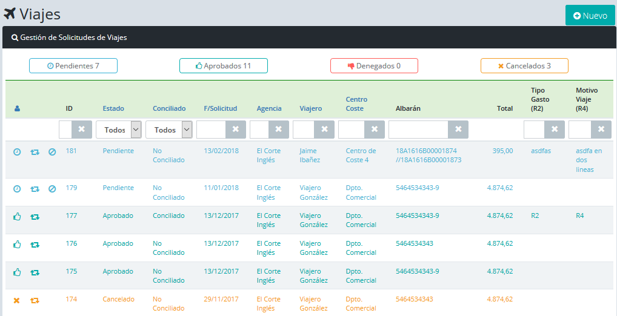Open trip ID 179

click(72, 188)
